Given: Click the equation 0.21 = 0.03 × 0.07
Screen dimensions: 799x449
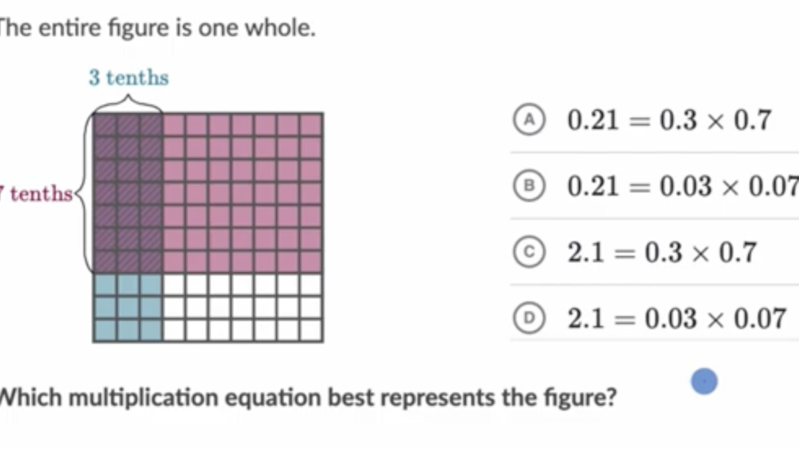Looking at the screenshot, I should coord(683,186).
